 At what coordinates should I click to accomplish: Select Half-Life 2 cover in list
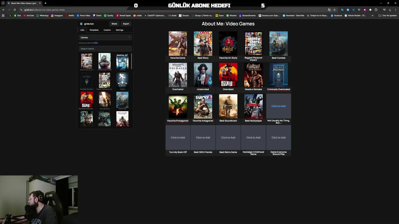pyautogui.click(x=87, y=119)
